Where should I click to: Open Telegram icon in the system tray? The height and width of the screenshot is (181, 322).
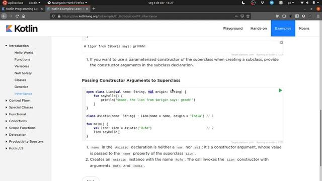point(272,3)
